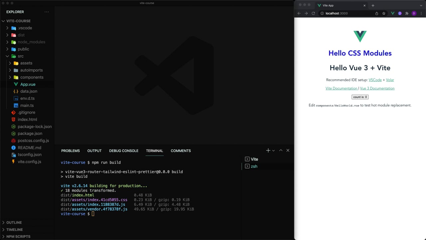The width and height of the screenshot is (426, 240).
Task: Click the count is: 0 button
Action: 360,97
